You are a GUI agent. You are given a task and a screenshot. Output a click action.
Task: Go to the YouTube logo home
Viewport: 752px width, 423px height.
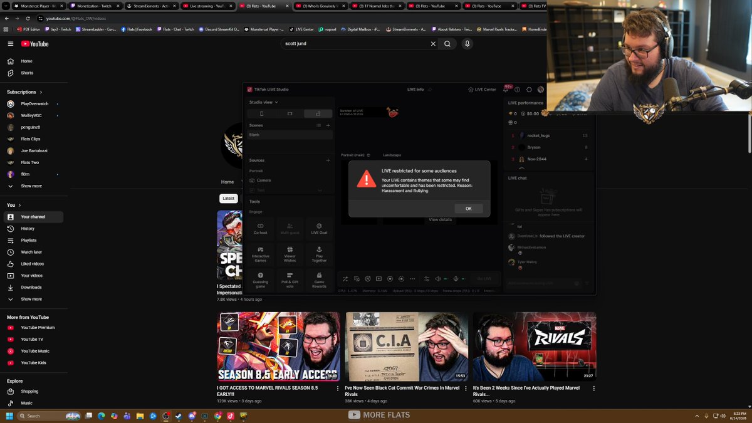[35, 44]
